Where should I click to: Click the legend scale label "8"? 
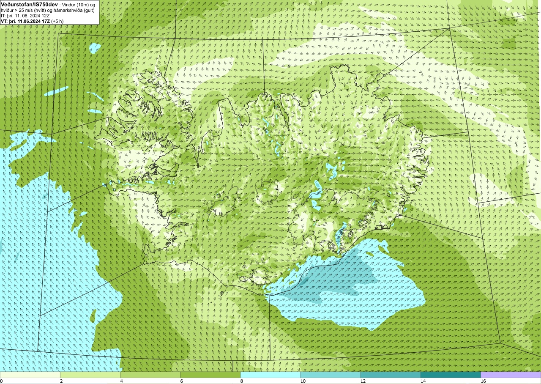coord(241,381)
